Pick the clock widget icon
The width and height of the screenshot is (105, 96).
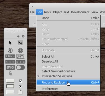click(x=20, y=50)
